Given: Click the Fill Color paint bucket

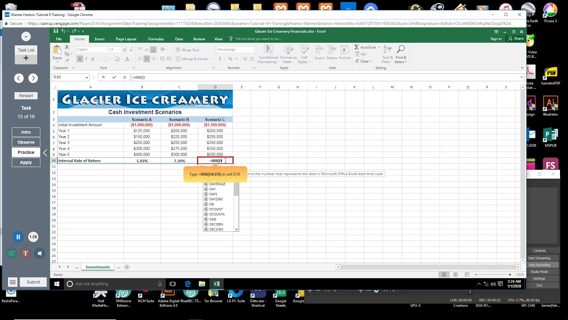Looking at the screenshot, I should coord(116,59).
